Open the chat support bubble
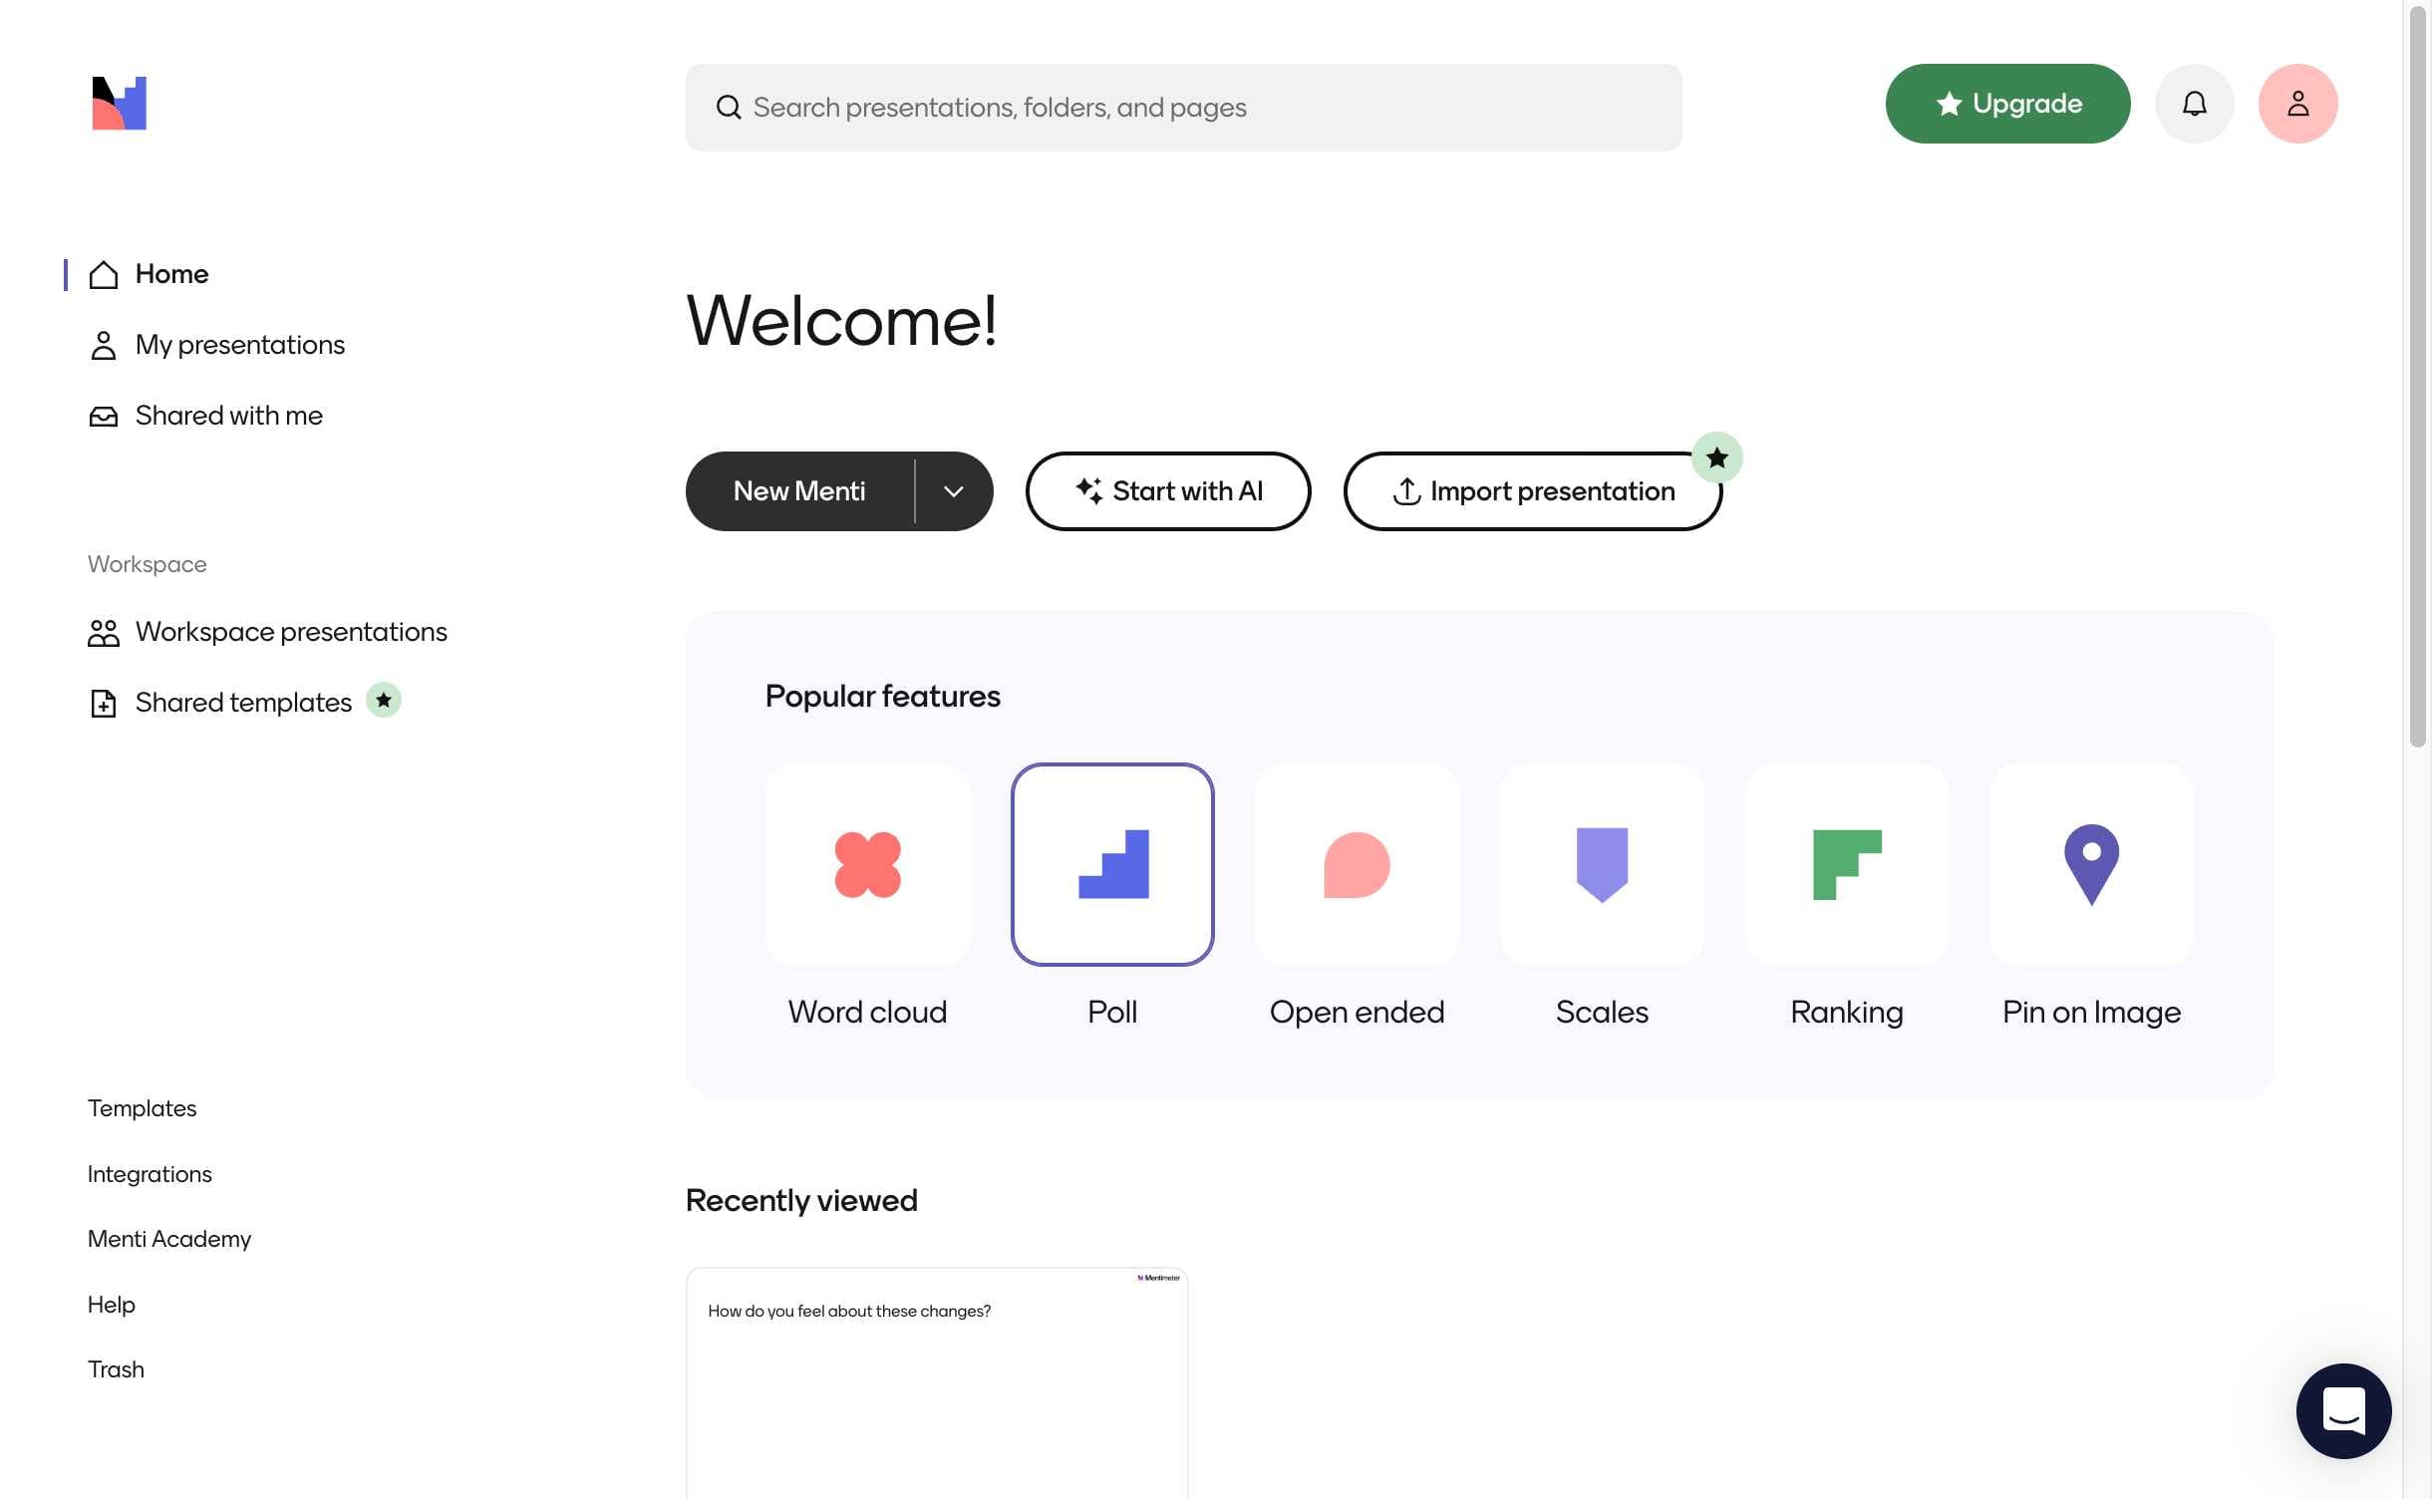The image size is (2432, 1499). tap(2343, 1410)
